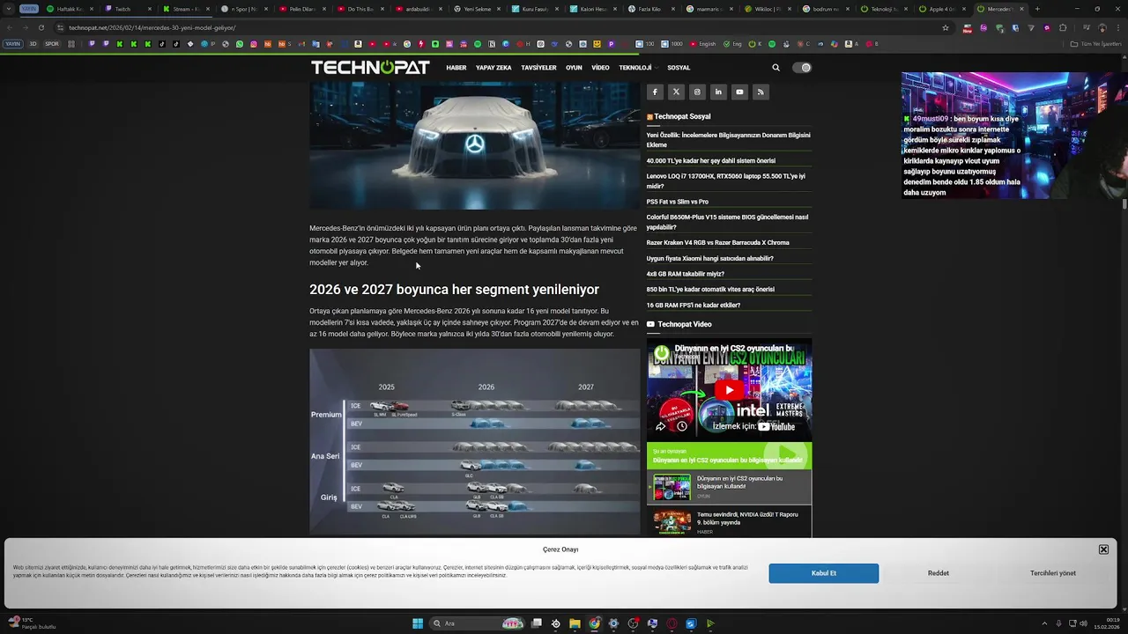Open 'Tüm Yer İşaretleri' bookmarks folder
The height and width of the screenshot is (634, 1128).
(1097, 43)
